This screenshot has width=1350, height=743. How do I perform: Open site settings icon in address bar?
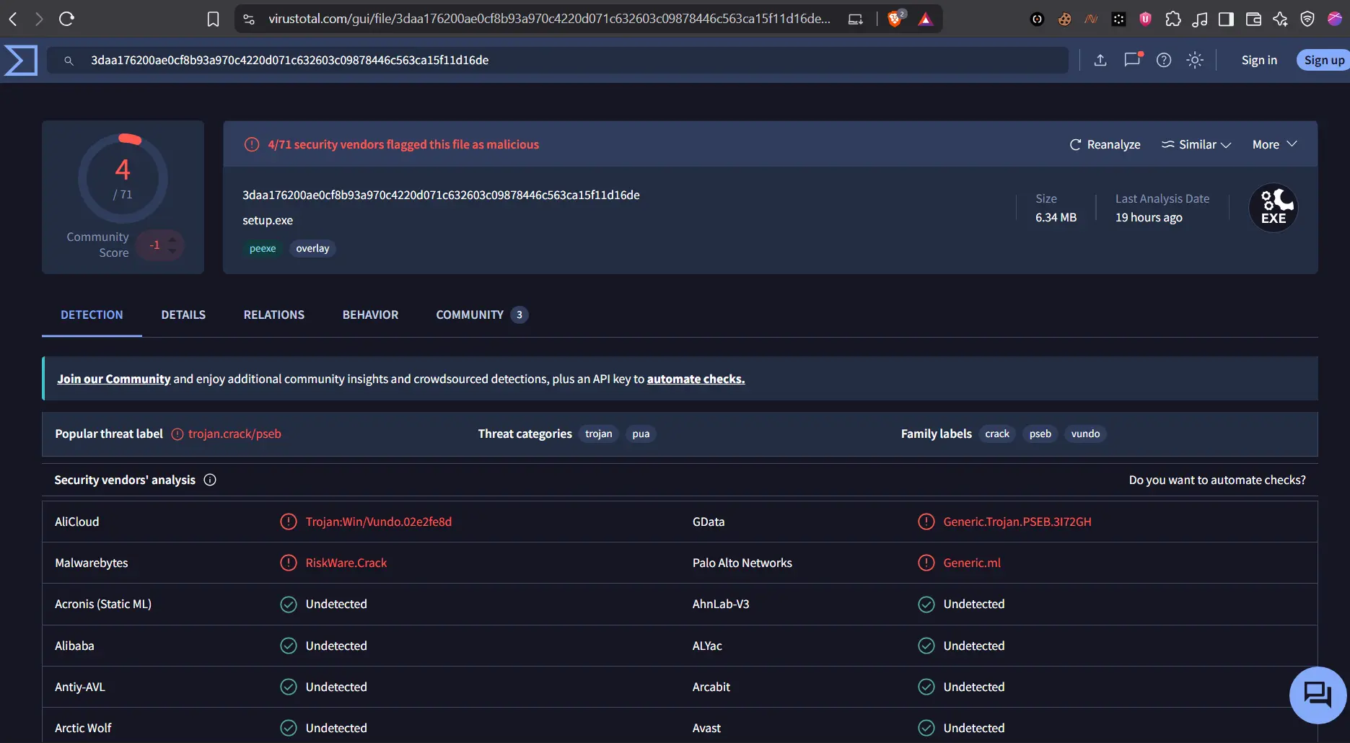249,19
